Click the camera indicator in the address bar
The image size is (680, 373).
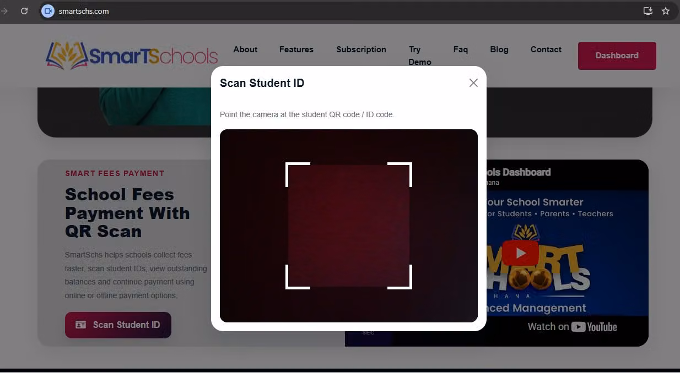pos(48,11)
